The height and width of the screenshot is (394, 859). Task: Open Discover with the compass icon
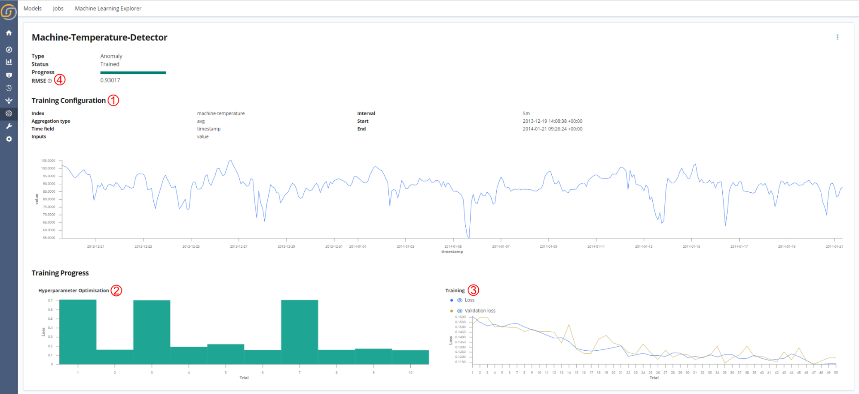pyautogui.click(x=9, y=50)
